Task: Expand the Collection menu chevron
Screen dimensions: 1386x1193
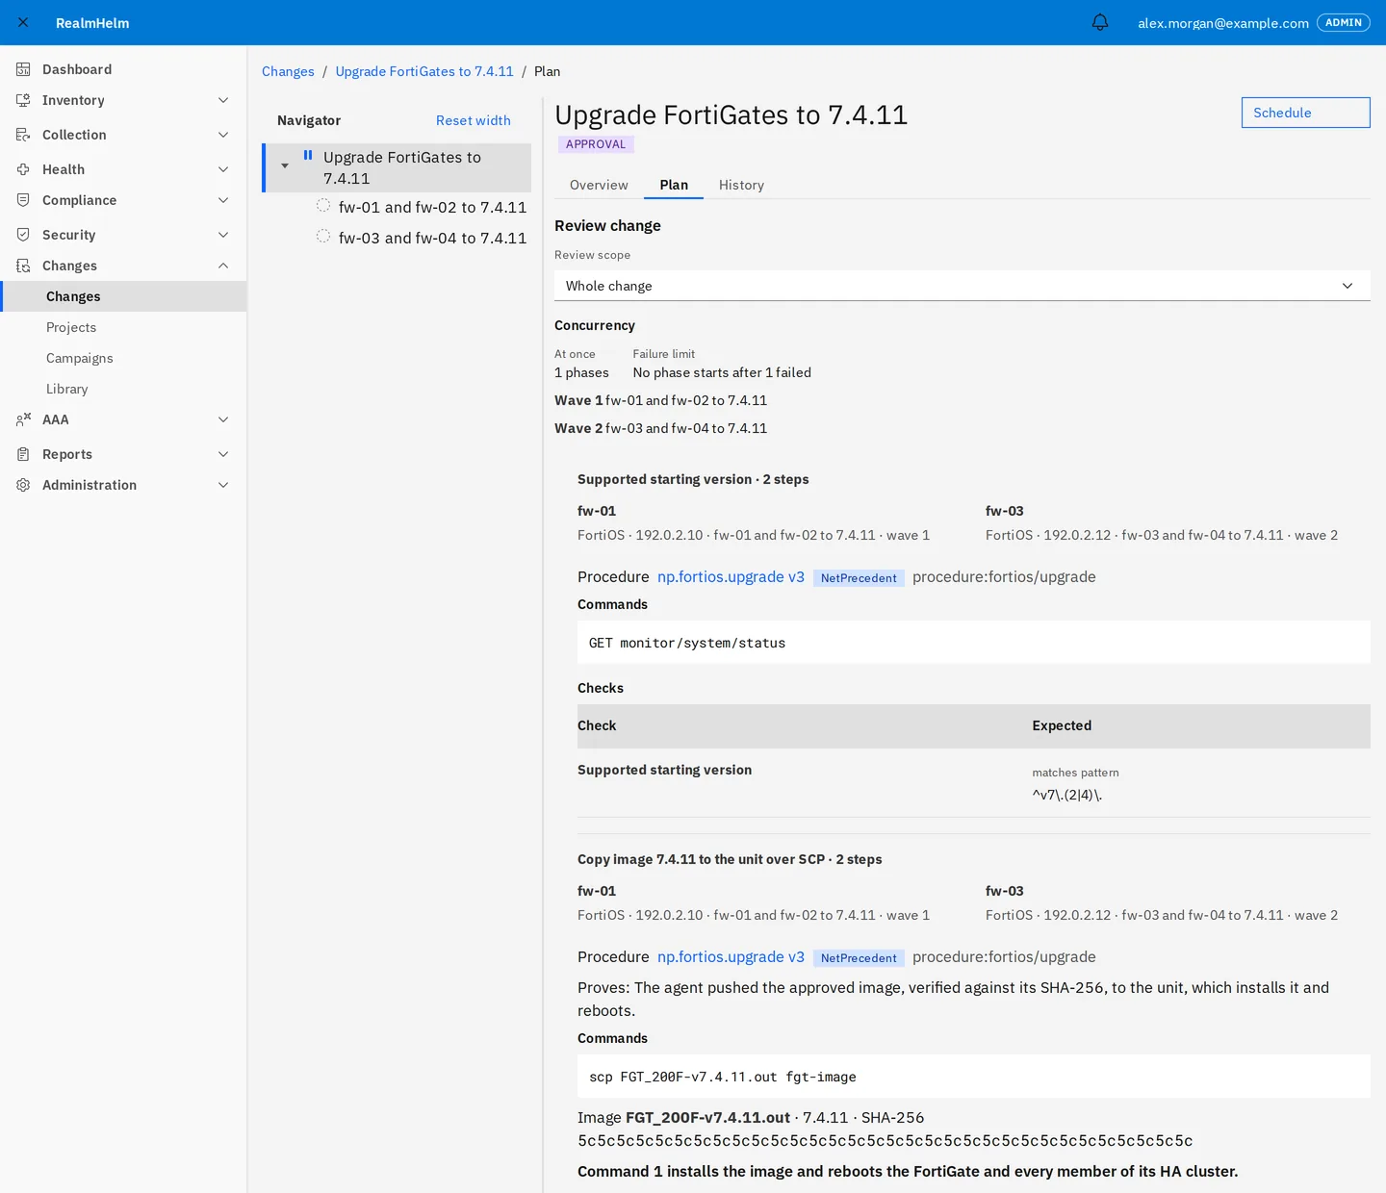Action: coord(223,135)
